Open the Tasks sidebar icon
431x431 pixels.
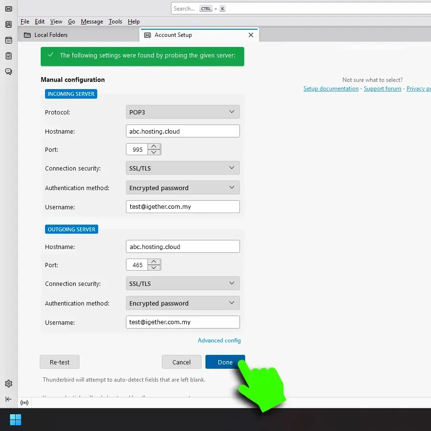pyautogui.click(x=8, y=56)
